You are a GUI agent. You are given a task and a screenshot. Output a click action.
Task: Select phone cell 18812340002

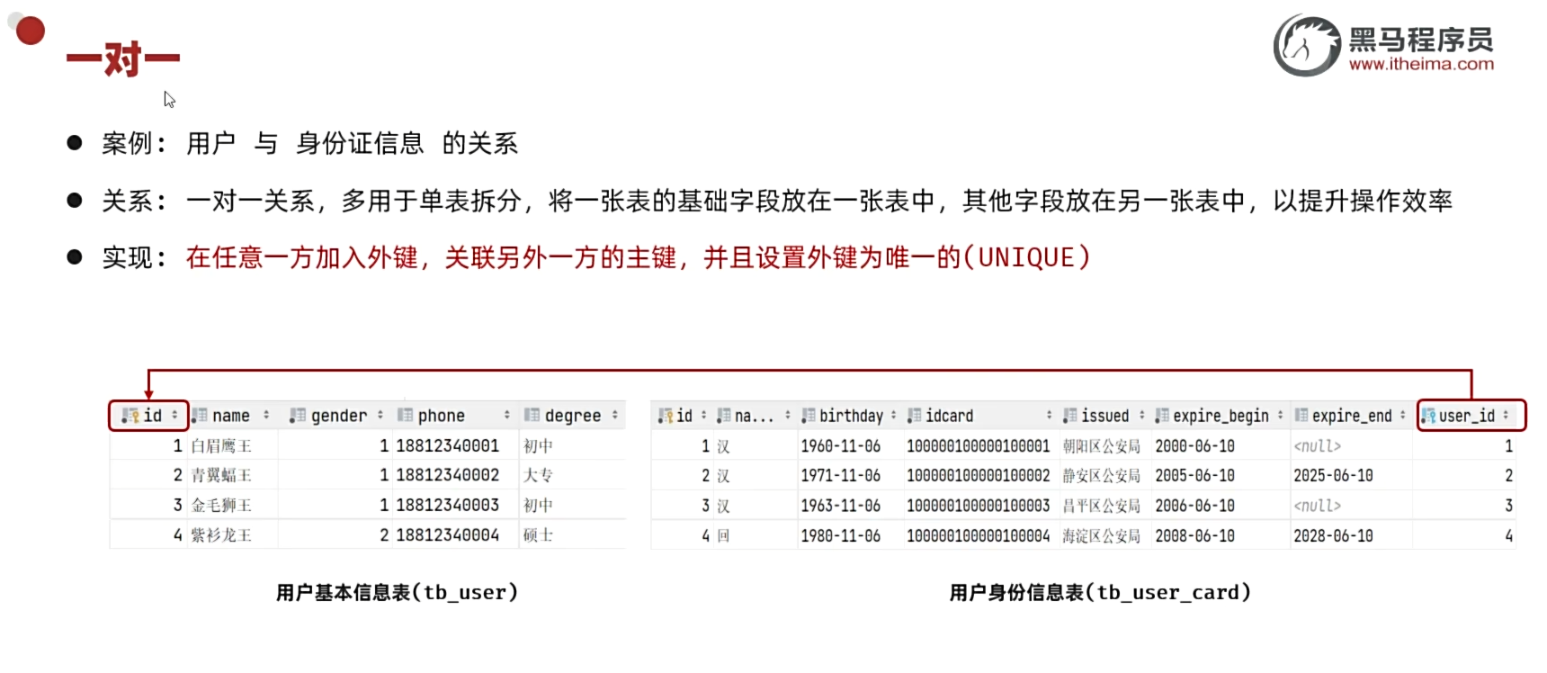tap(447, 476)
